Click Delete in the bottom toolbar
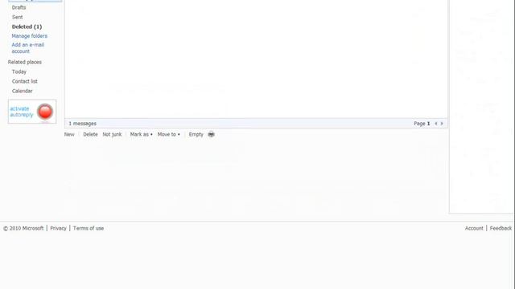515x289 pixels. pyautogui.click(x=90, y=134)
